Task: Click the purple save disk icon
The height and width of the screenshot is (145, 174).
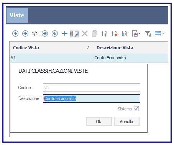Action: tap(135, 33)
